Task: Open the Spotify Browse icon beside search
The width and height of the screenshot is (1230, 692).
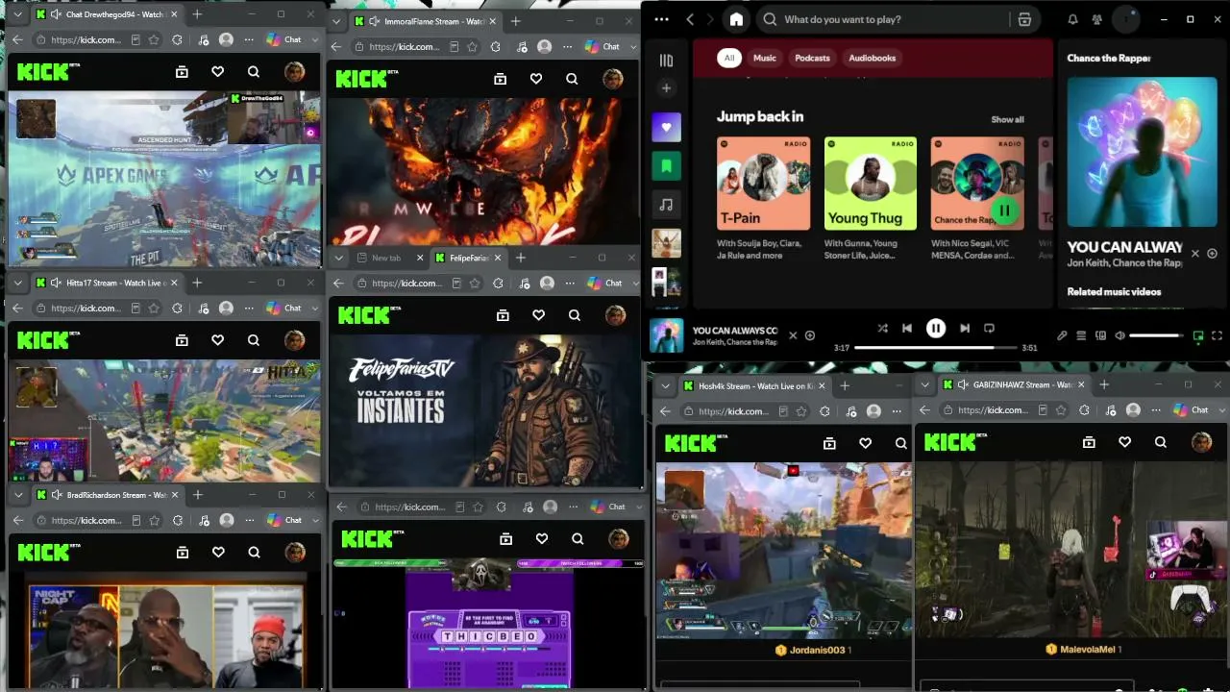Action: [1024, 19]
